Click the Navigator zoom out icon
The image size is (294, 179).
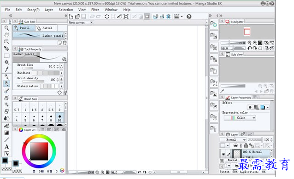click(249, 43)
